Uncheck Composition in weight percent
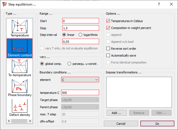This screenshot has height=130, width=178. tap(108, 28)
